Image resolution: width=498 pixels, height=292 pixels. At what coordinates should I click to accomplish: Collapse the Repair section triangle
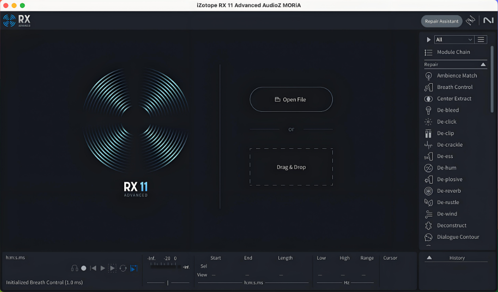click(483, 64)
